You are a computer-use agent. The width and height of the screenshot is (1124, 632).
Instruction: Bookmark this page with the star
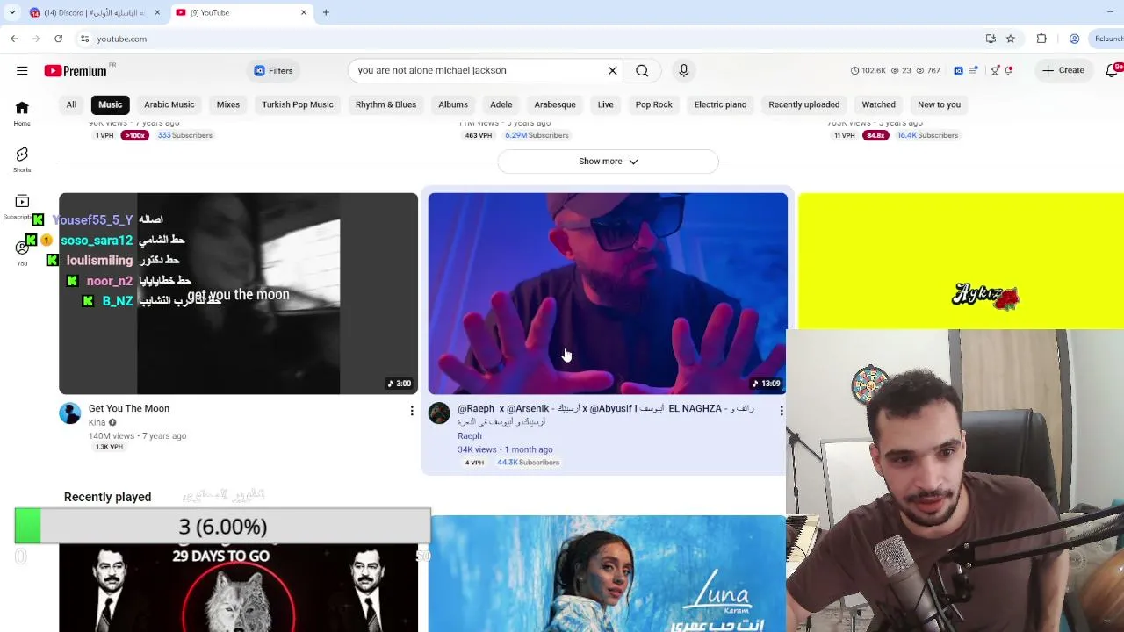[x=1011, y=39]
